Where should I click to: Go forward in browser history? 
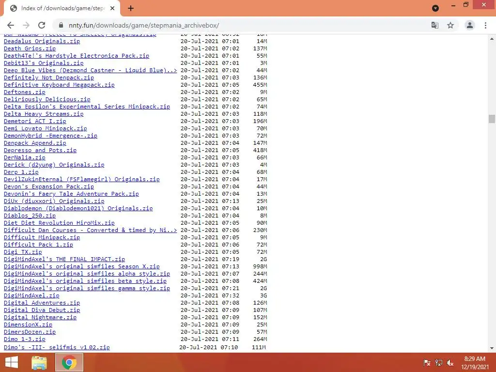pyautogui.click(x=26, y=25)
